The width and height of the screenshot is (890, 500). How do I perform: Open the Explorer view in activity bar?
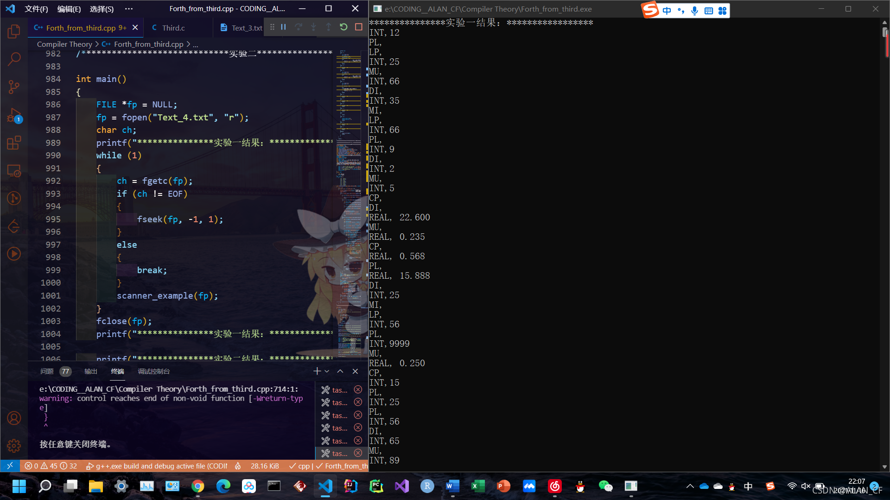14,31
